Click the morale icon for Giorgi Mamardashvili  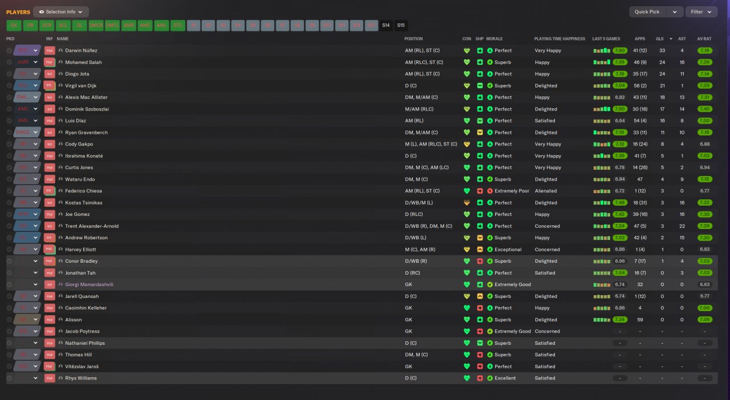point(490,284)
